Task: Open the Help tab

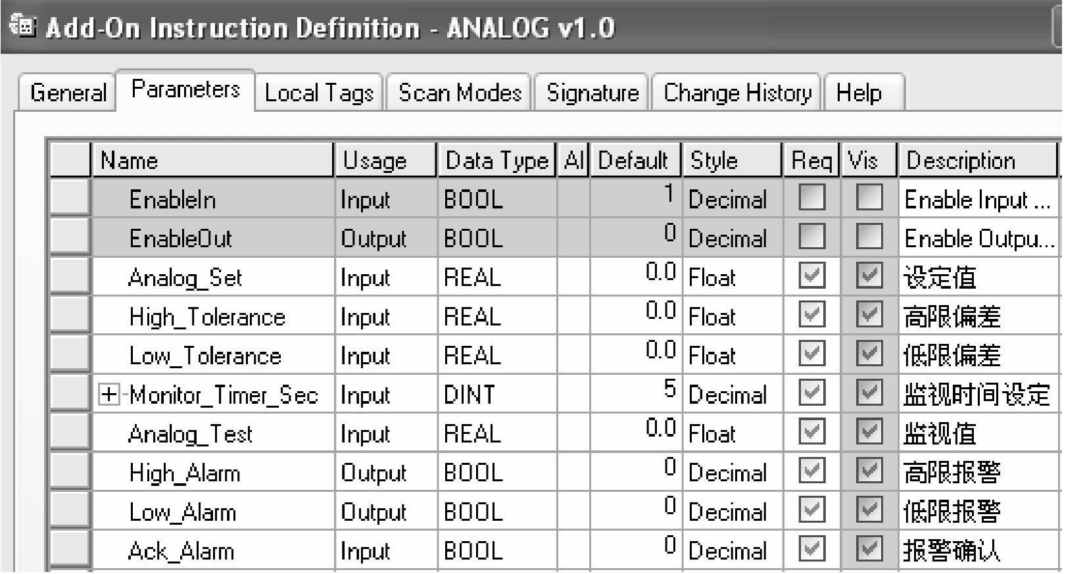Action: [x=858, y=93]
